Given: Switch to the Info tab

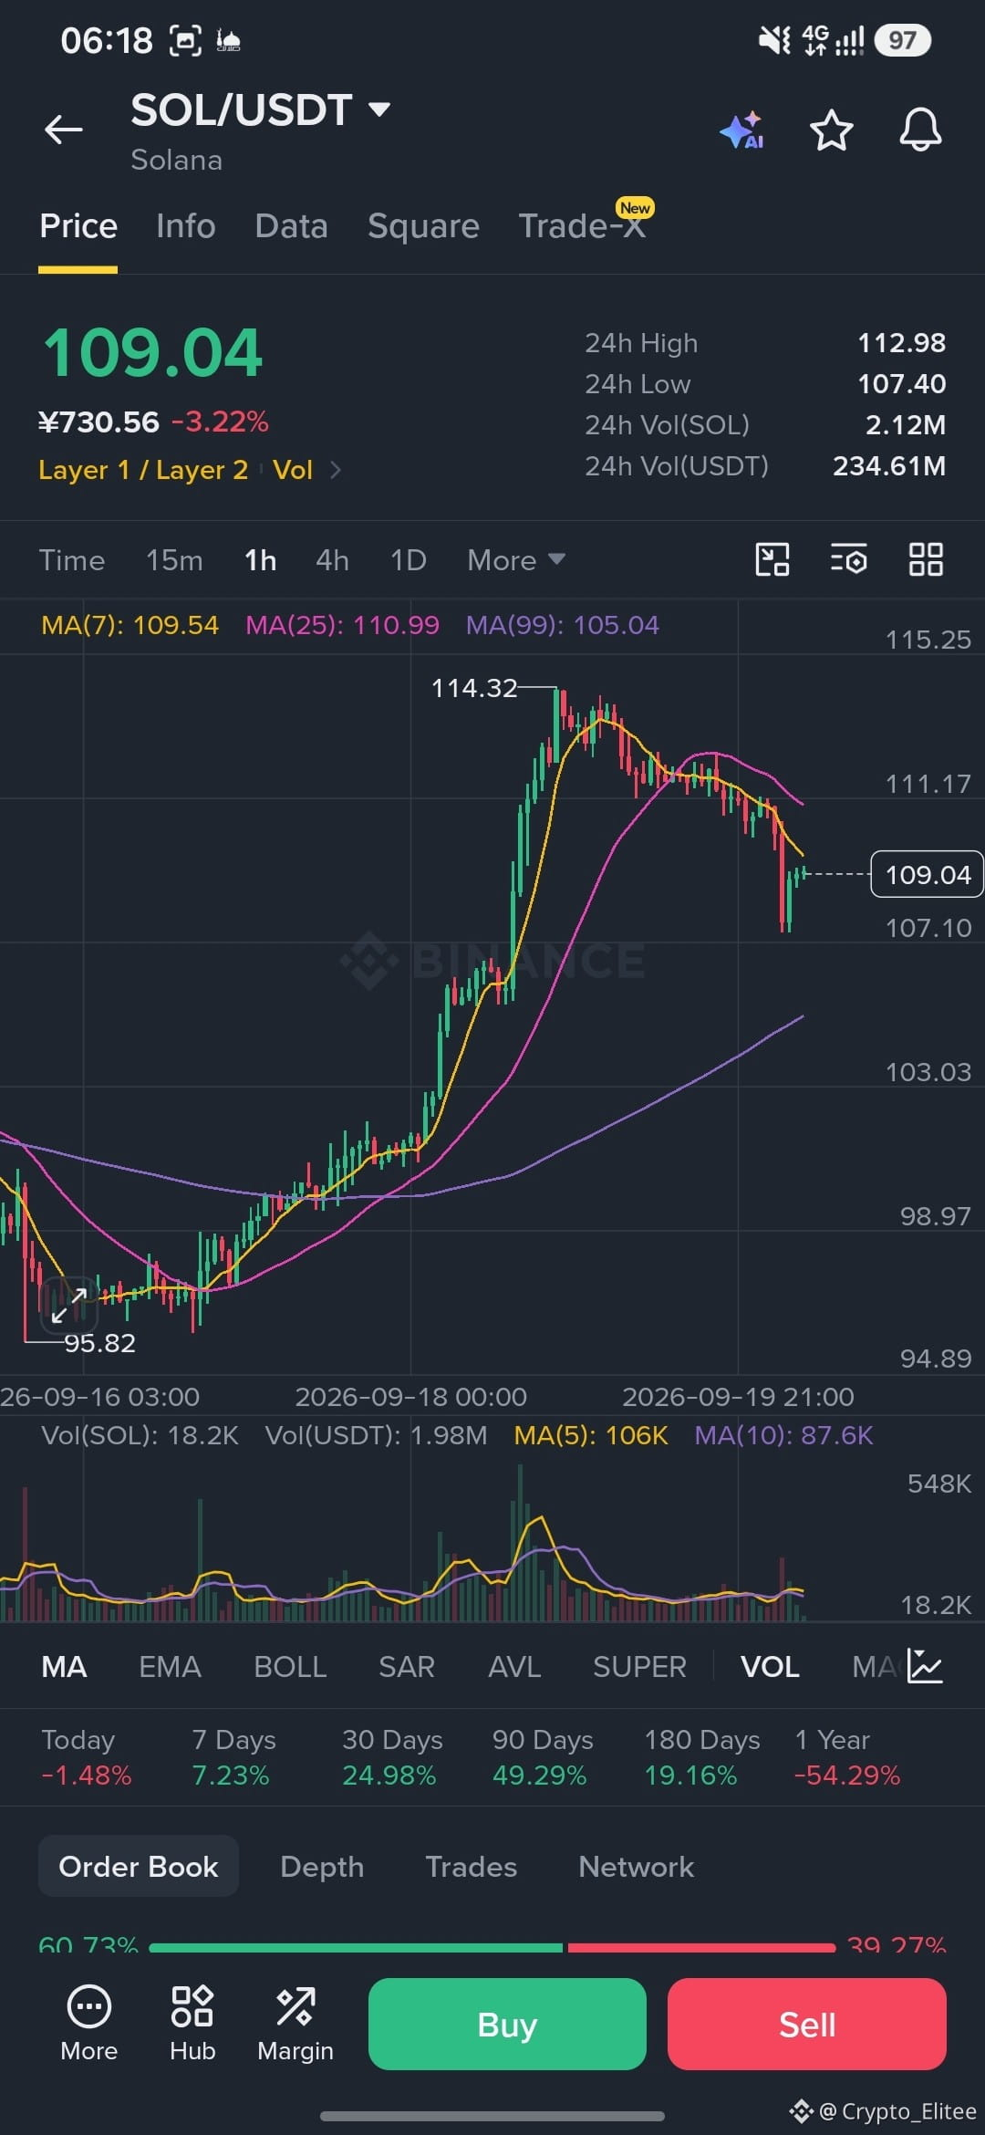Looking at the screenshot, I should [x=185, y=226].
